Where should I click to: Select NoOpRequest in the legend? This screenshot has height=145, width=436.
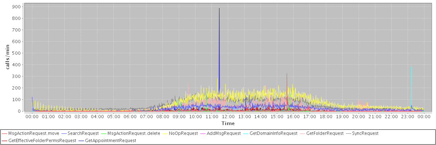point(185,133)
